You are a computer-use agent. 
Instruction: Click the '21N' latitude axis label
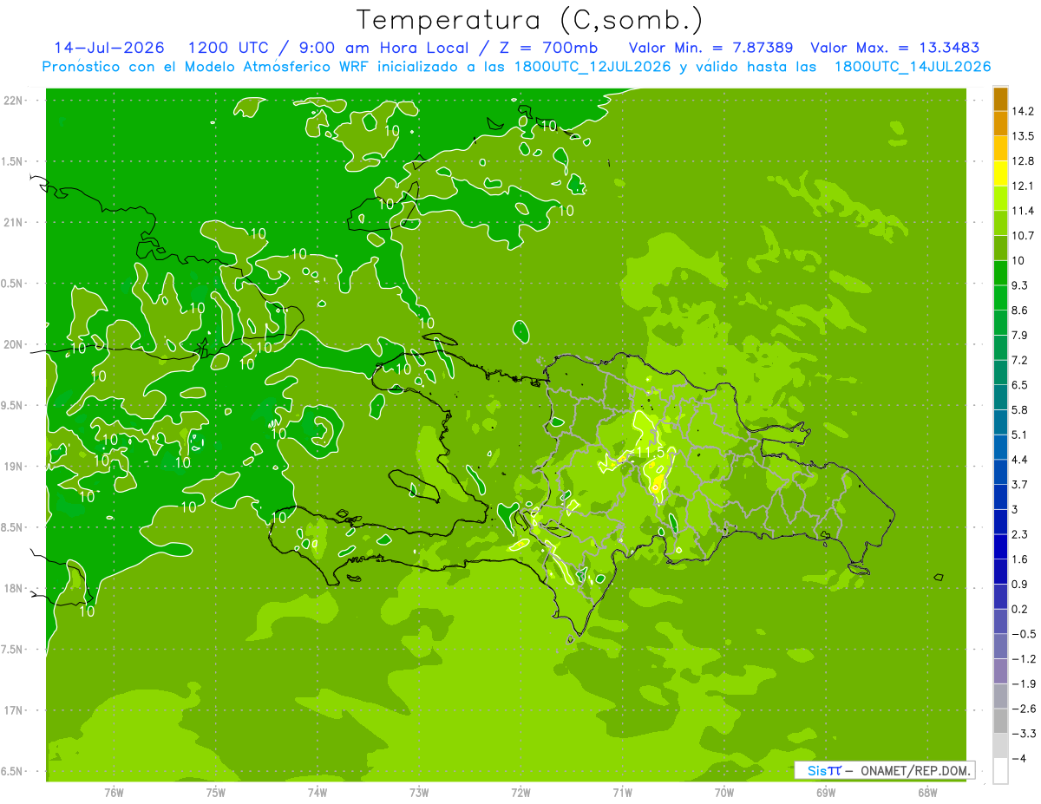[14, 222]
